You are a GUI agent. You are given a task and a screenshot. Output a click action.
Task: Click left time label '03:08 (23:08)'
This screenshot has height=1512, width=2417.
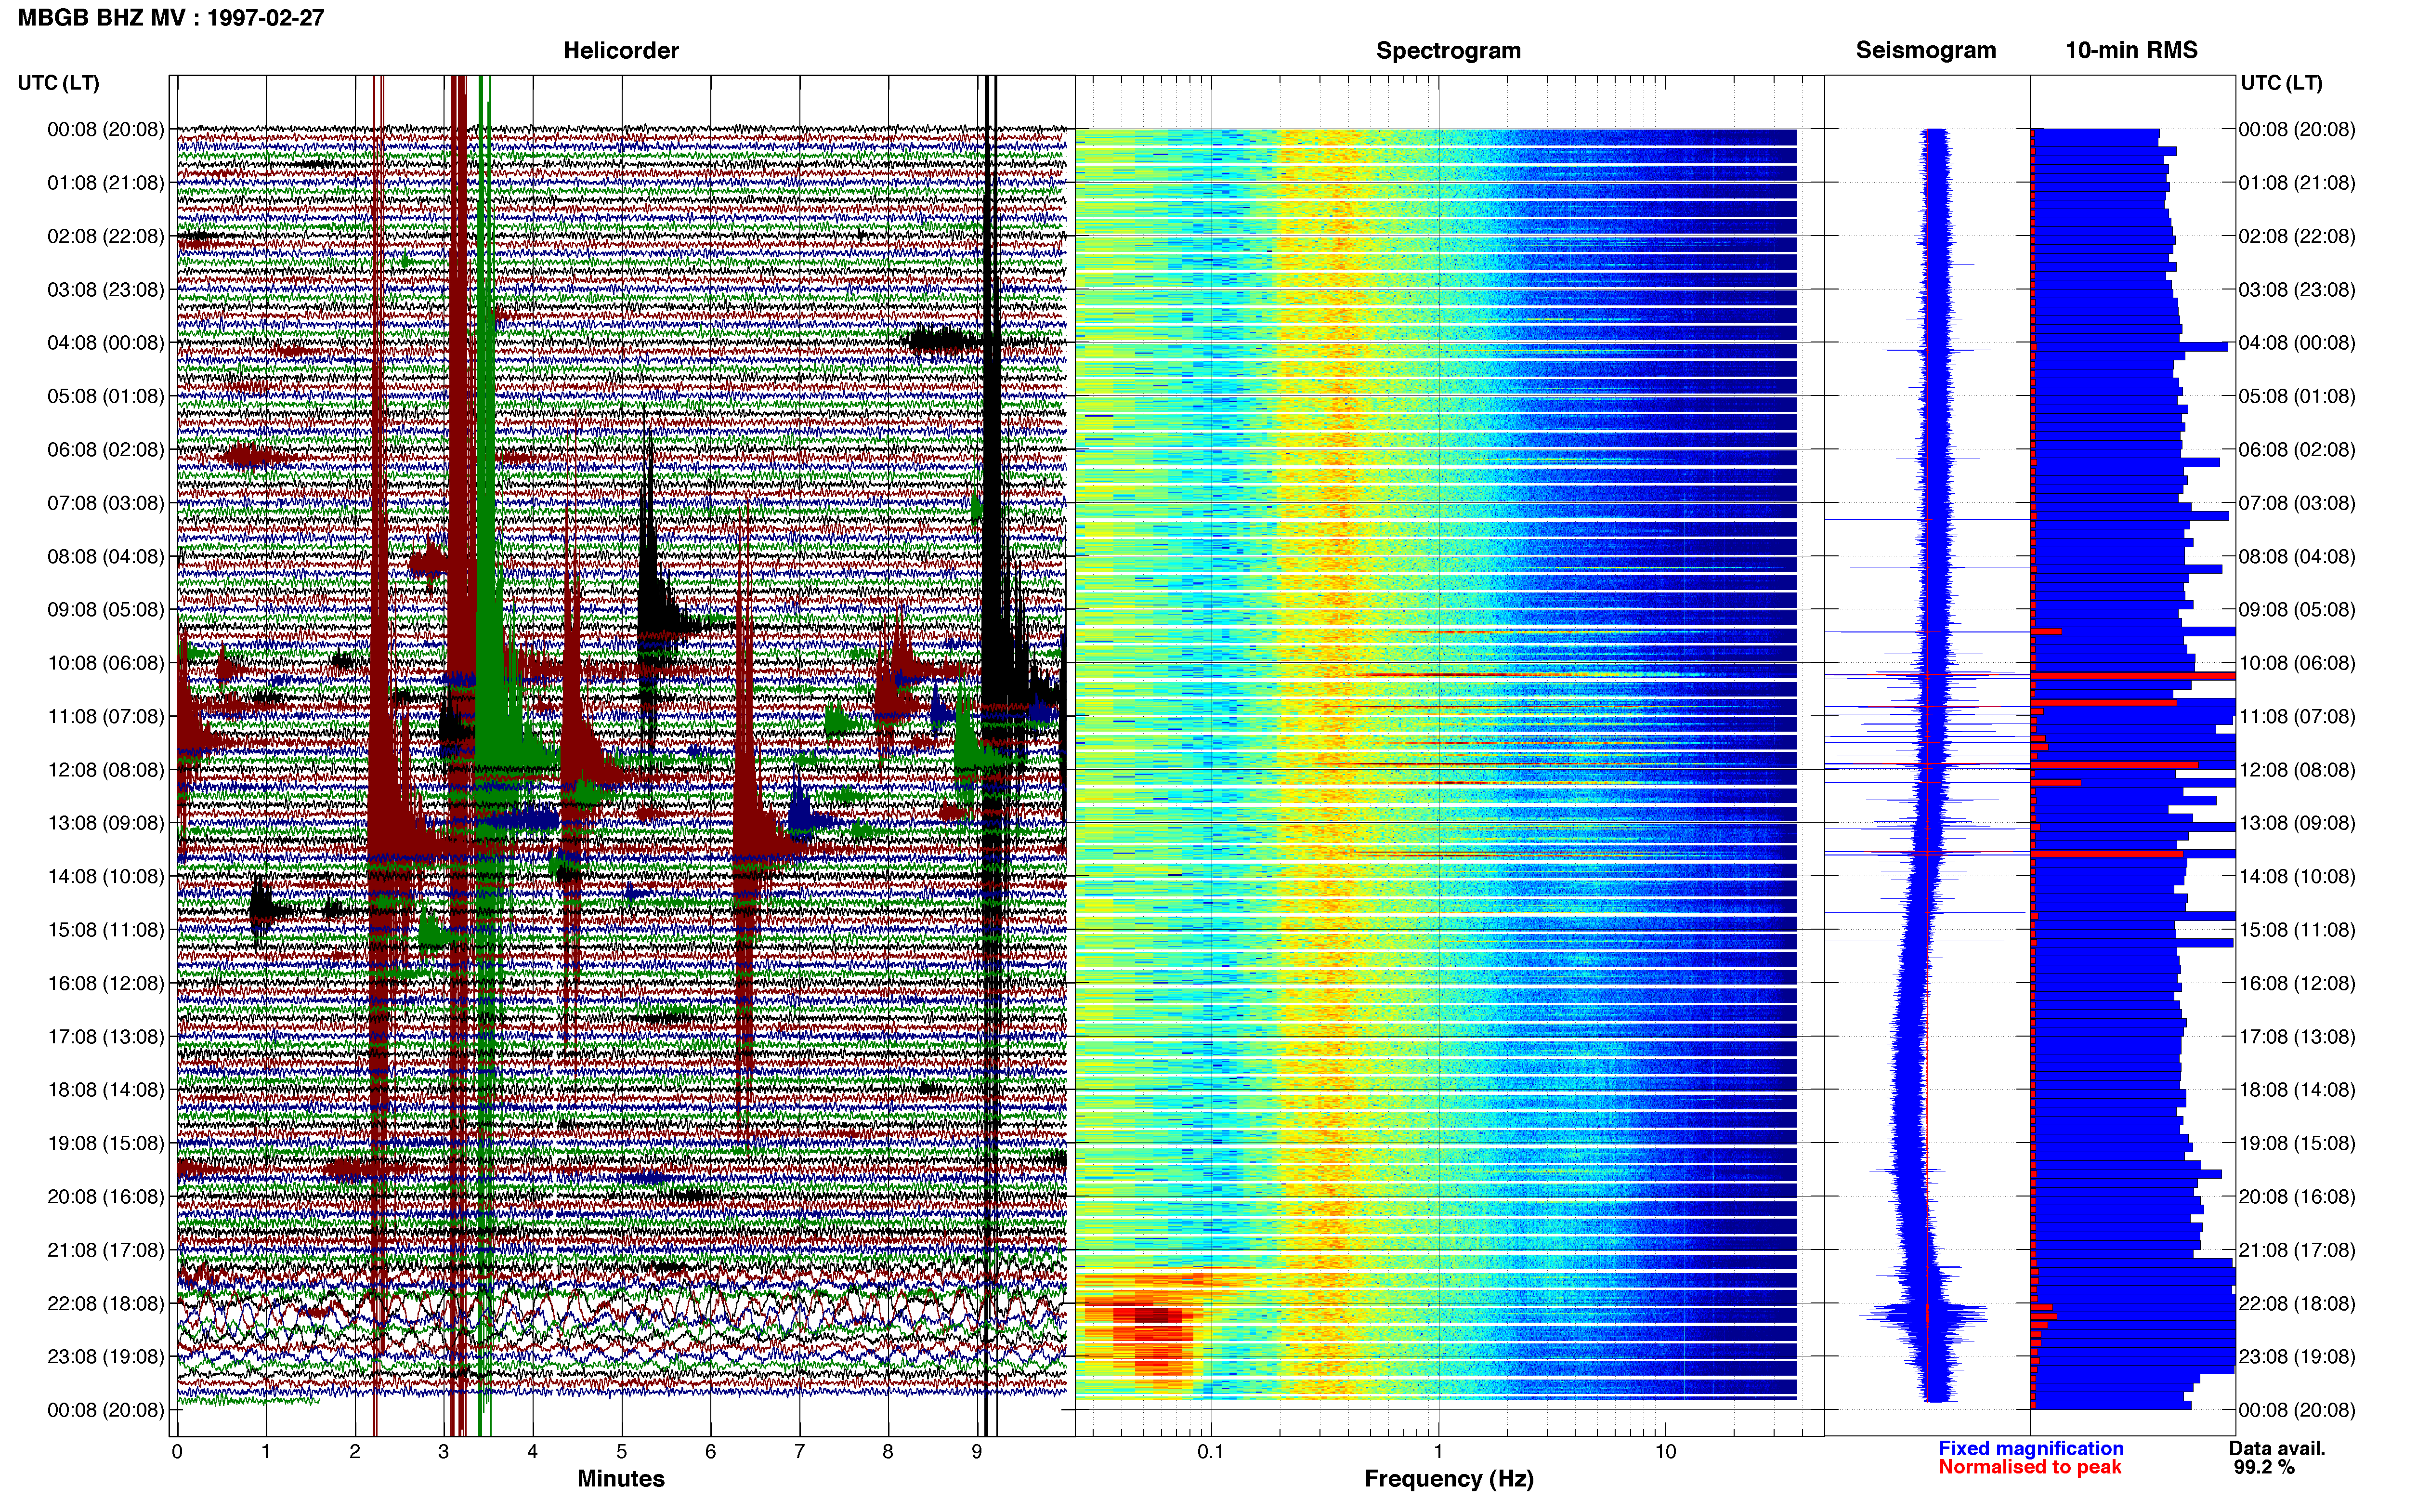click(x=106, y=289)
